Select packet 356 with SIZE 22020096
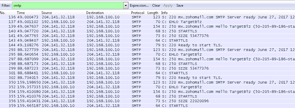295x108 pixels. point(147,101)
